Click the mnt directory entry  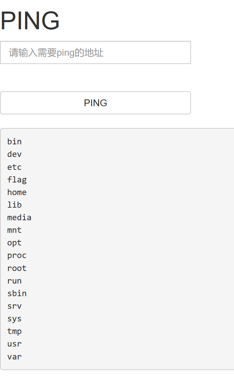tap(14, 230)
